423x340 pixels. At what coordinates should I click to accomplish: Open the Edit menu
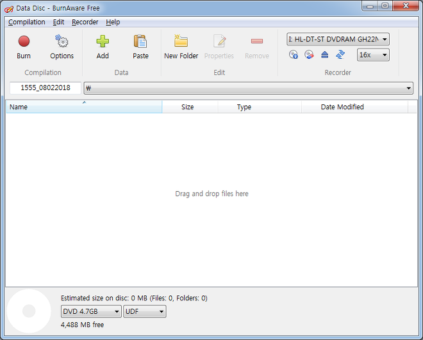58,22
